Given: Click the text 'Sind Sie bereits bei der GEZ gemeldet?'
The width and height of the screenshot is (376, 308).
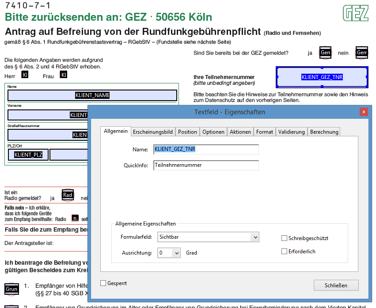Looking at the screenshot, I should pyautogui.click(x=241, y=53).
